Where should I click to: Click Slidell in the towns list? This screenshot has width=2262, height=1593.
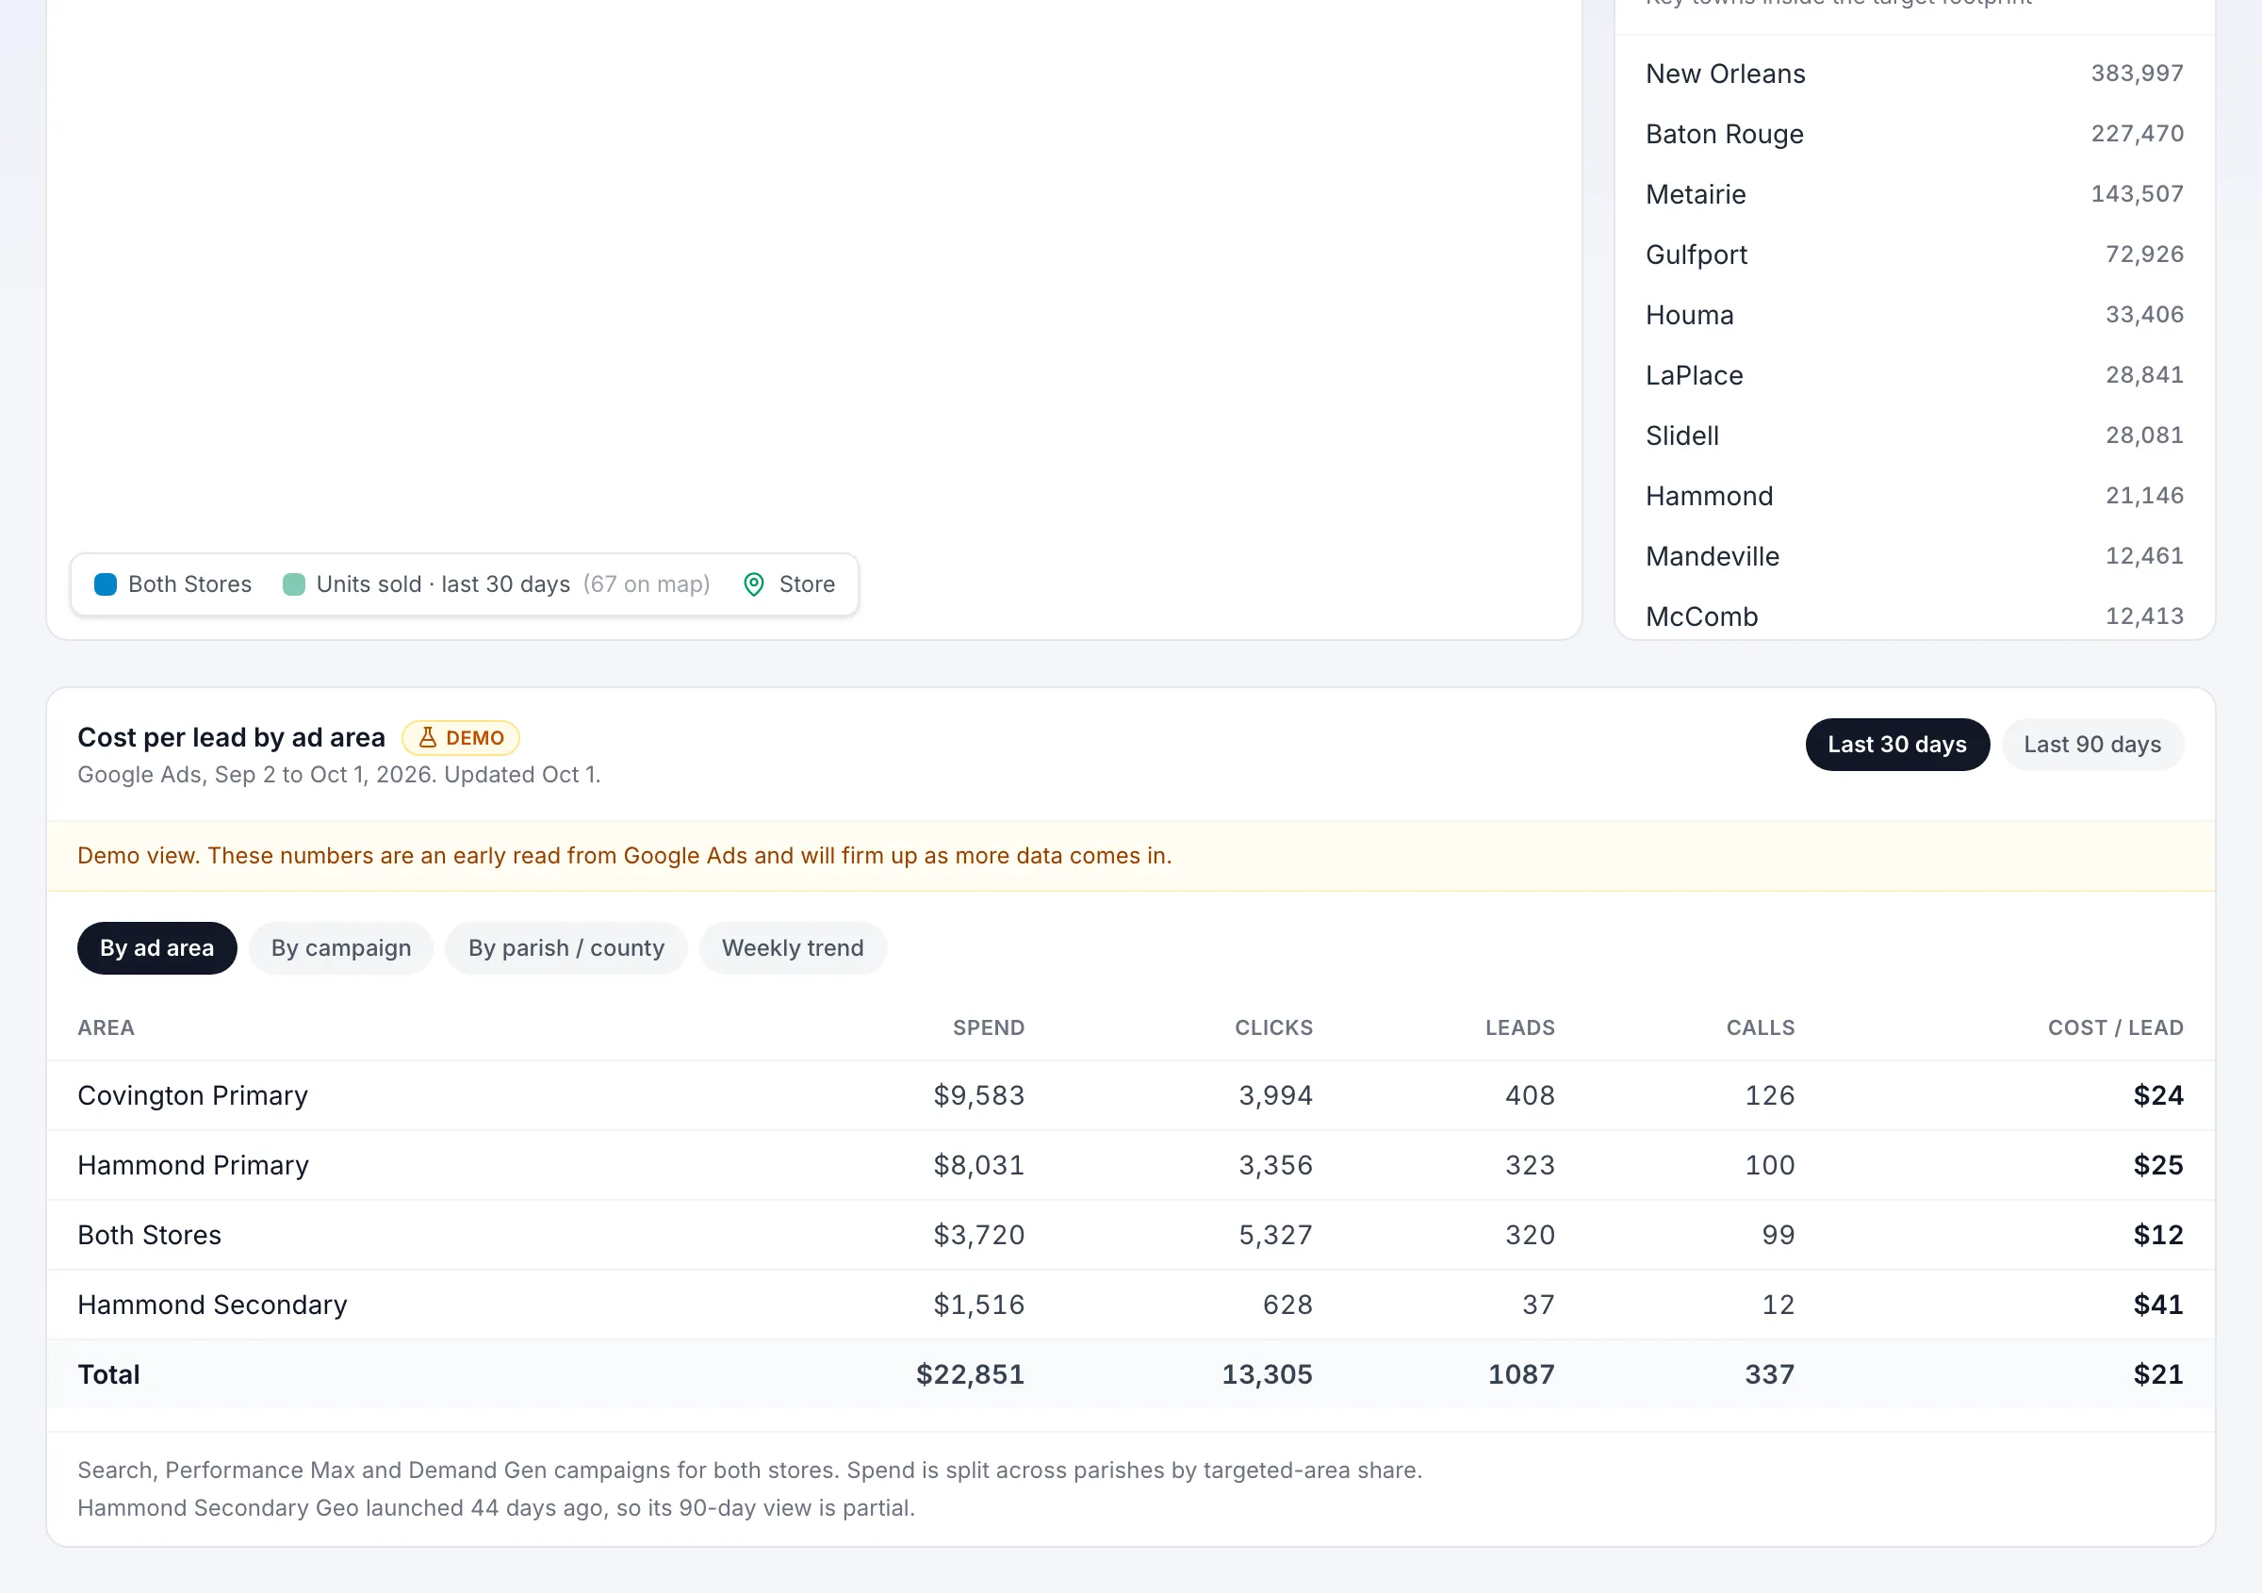click(x=1682, y=435)
